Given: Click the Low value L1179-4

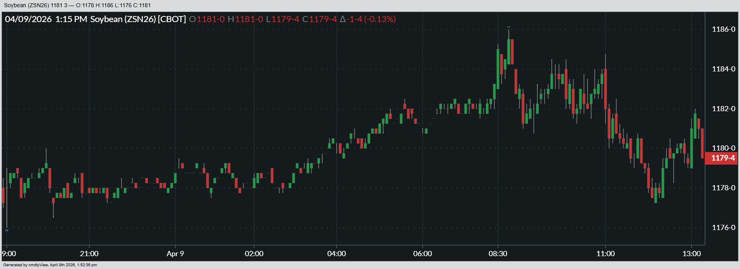Looking at the screenshot, I should click(283, 19).
